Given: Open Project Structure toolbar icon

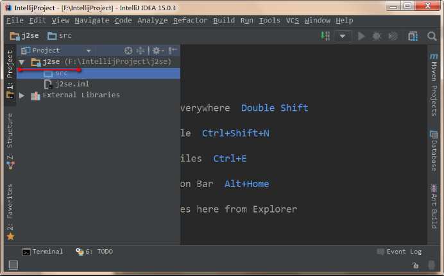Looking at the screenshot, I should point(413,36).
